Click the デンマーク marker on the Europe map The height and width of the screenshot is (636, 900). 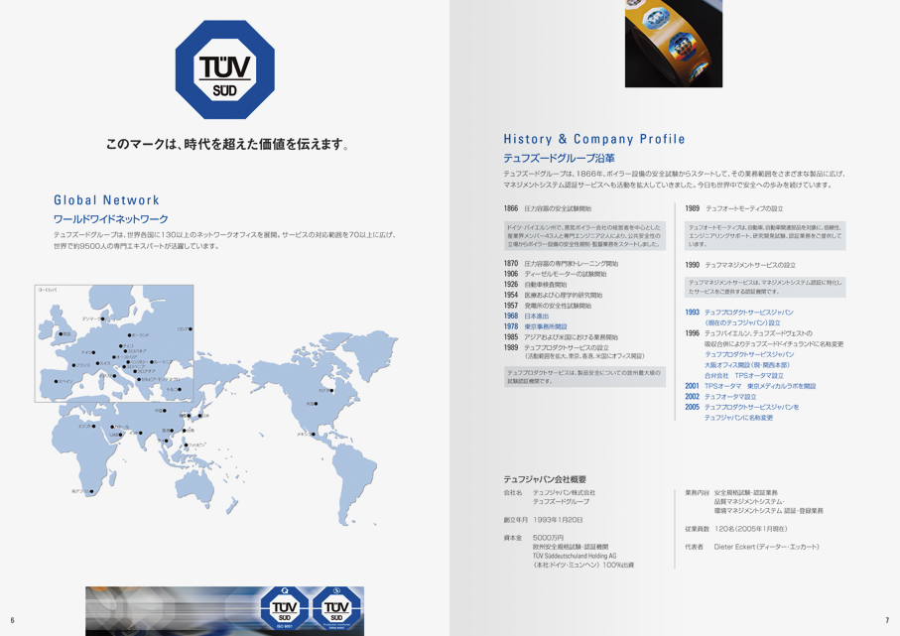click(104, 318)
